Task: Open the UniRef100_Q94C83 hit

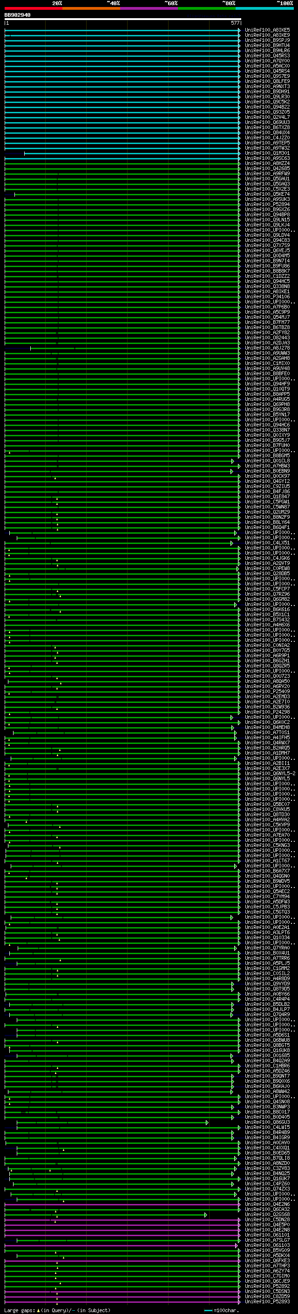Action: [267, 240]
